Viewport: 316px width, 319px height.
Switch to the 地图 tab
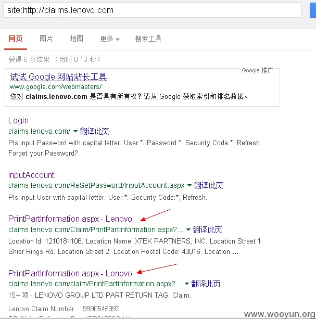pyautogui.click(x=77, y=39)
